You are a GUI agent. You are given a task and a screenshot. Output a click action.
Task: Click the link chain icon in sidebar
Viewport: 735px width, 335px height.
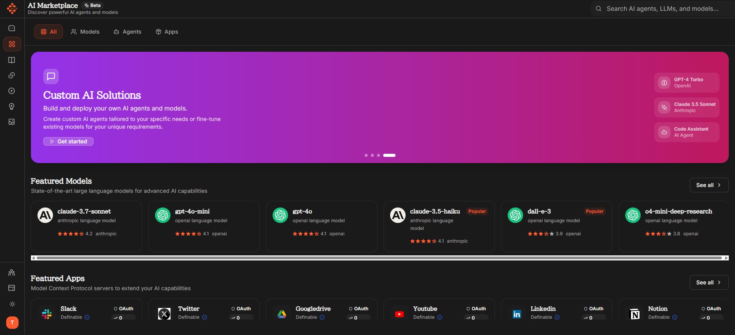(12, 75)
